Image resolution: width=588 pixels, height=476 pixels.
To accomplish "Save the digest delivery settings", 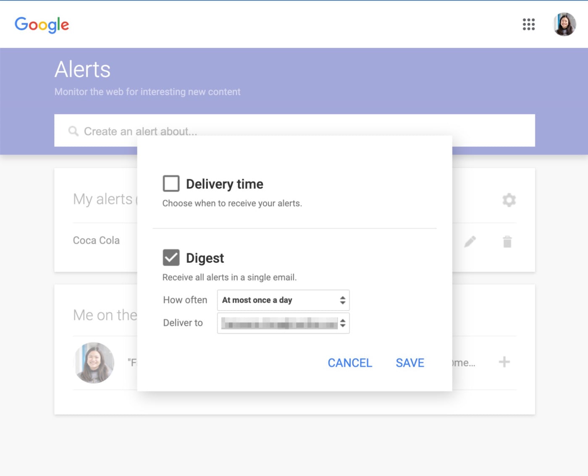I will point(409,363).
